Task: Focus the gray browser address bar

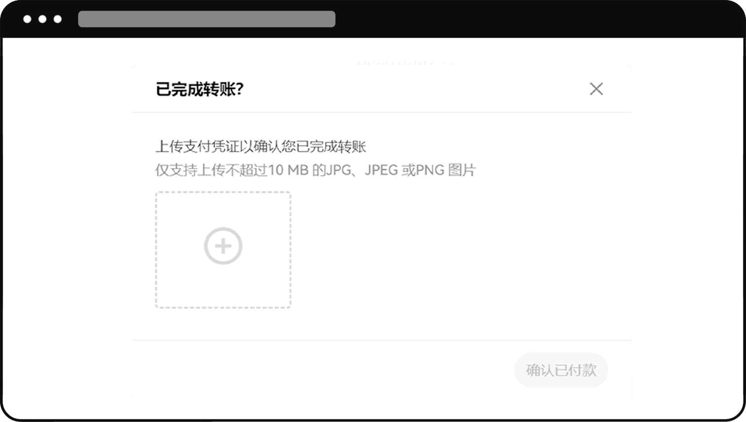Action: tap(207, 19)
